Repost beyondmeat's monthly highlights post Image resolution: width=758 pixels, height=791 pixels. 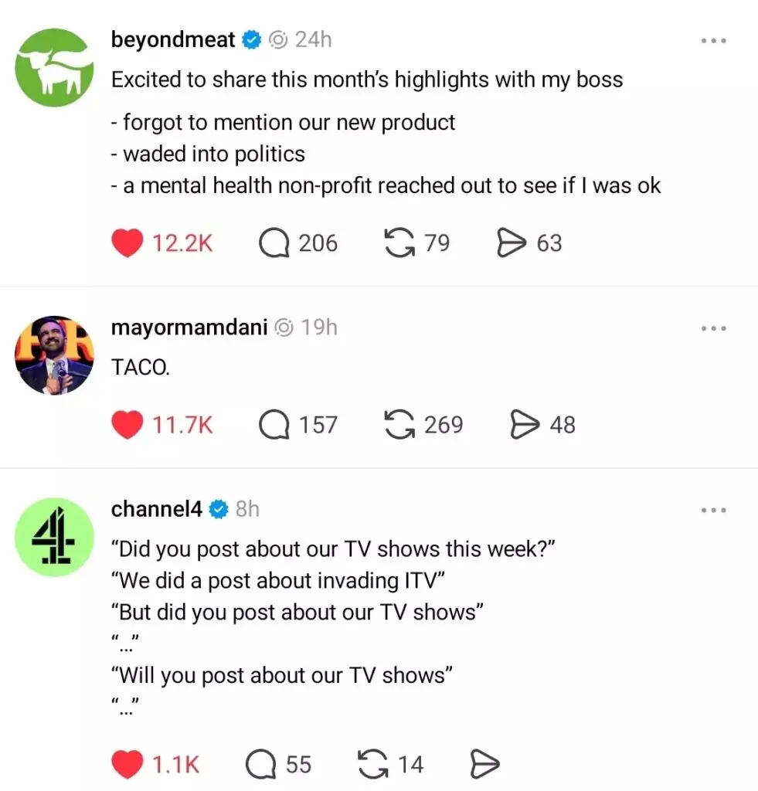(399, 243)
